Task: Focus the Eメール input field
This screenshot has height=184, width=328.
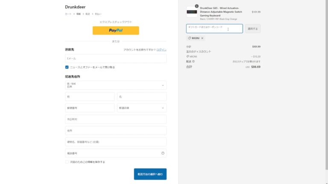Action: [x=116, y=58]
